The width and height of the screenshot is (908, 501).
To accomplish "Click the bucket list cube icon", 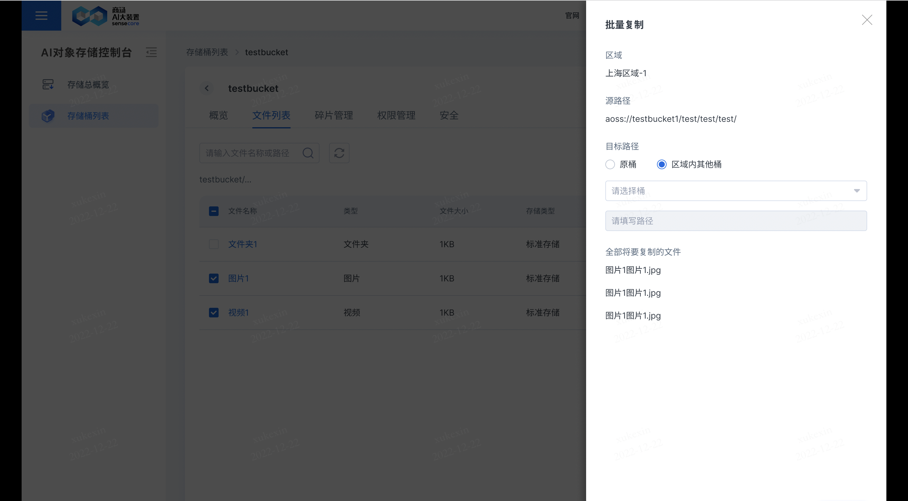I will pyautogui.click(x=48, y=116).
